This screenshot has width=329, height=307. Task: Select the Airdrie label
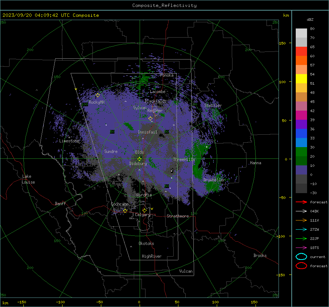coord(144,195)
